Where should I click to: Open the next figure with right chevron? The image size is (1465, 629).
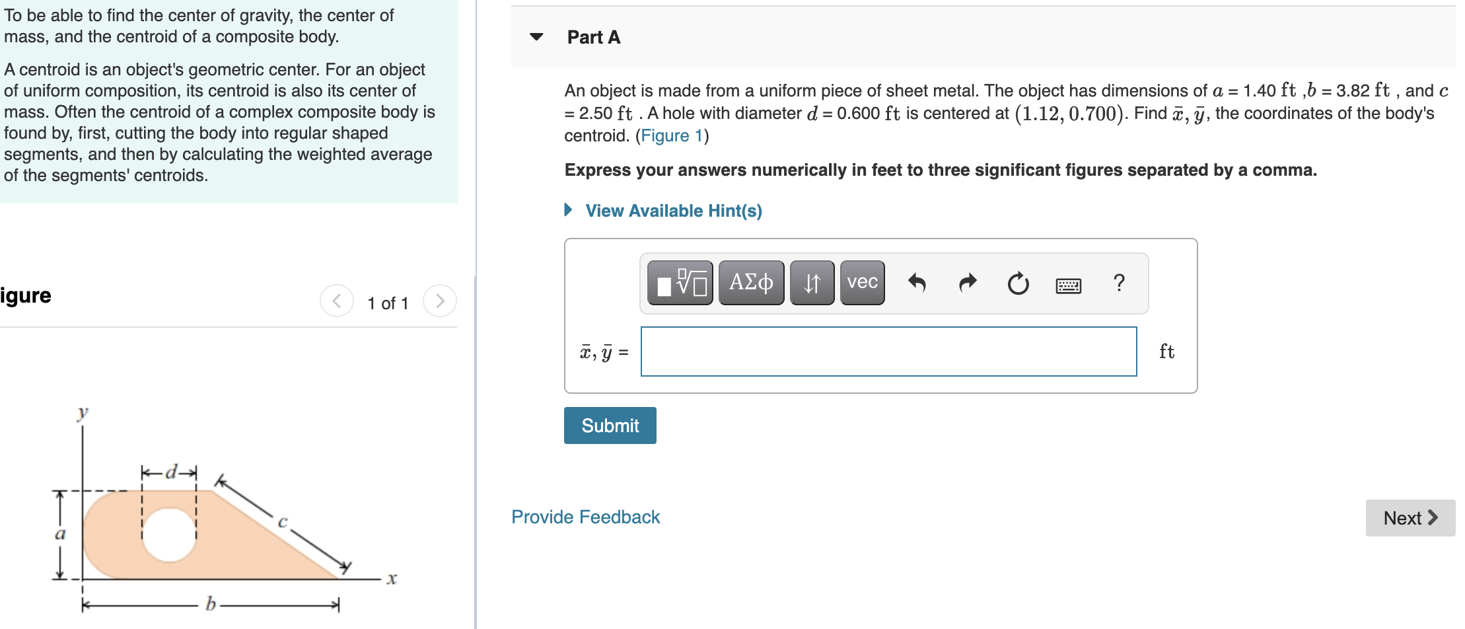click(440, 302)
